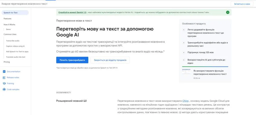The height and width of the screenshot is (115, 256).
Task: Expand plus icon beside 'Транскрибуйте аудіофайли'
Action: tap(184, 43)
